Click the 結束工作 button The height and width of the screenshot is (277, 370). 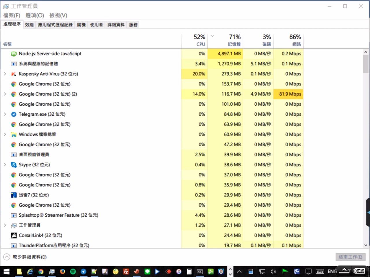coord(350,257)
